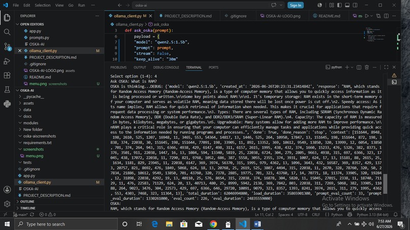410x230 pixels.
Task: Change CRLF end of line setting
Action: pos(316,215)
